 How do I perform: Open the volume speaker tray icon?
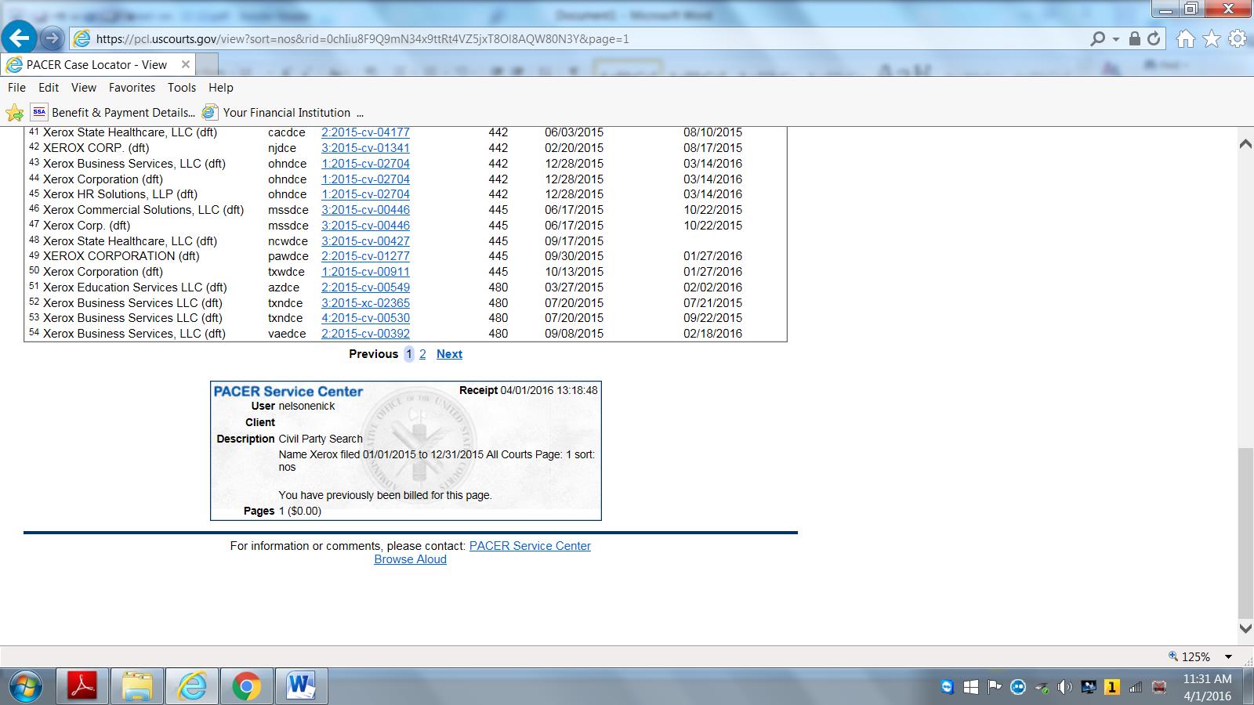(x=1064, y=687)
